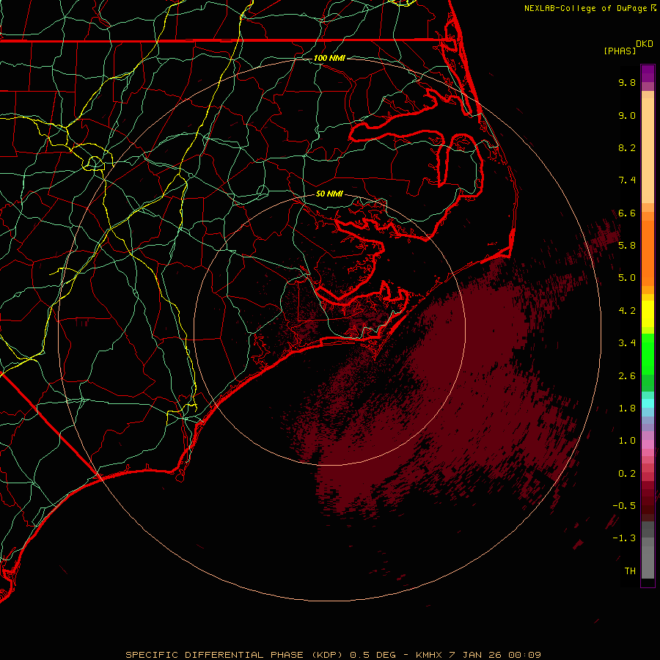Viewport: 660px width, 660px height.
Task: Select the 4.2 legend value
Action: (627, 311)
